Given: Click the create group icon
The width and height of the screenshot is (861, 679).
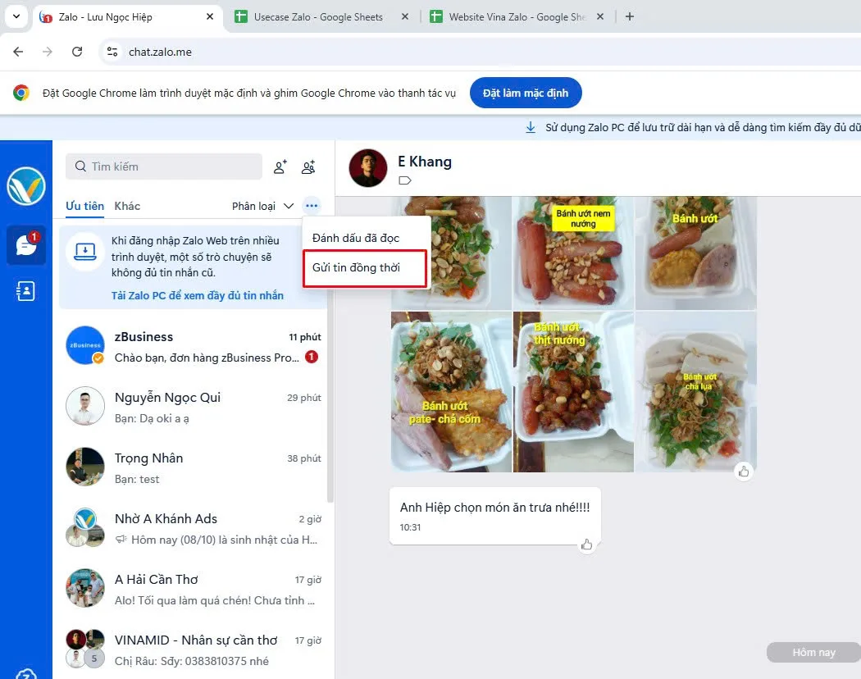Looking at the screenshot, I should pos(308,167).
